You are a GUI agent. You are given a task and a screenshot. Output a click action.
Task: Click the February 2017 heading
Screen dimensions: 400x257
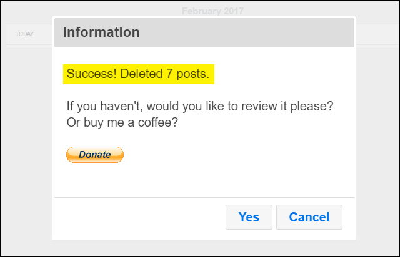coord(212,11)
